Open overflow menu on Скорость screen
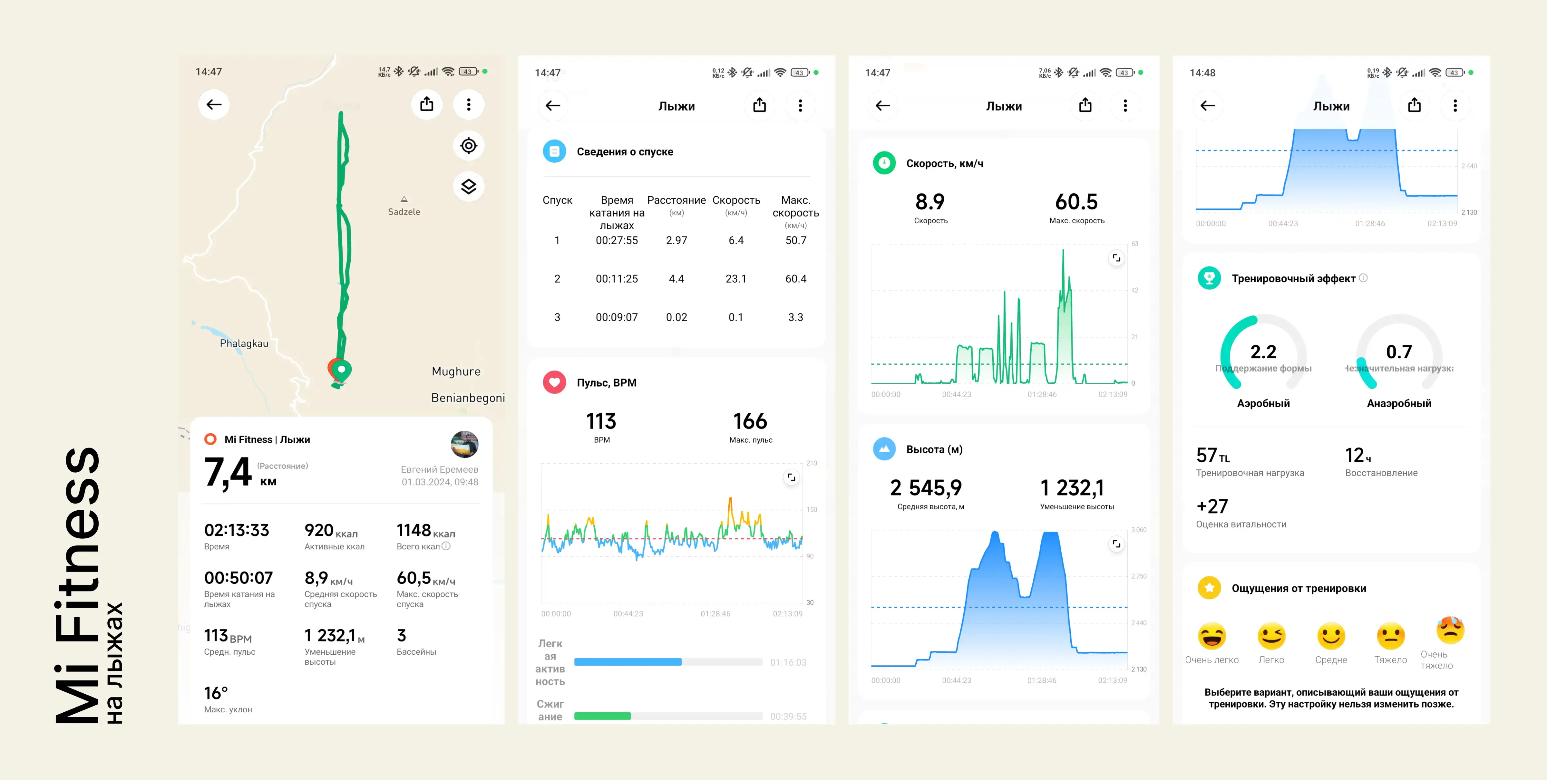Image resolution: width=1547 pixels, height=780 pixels. click(1125, 106)
